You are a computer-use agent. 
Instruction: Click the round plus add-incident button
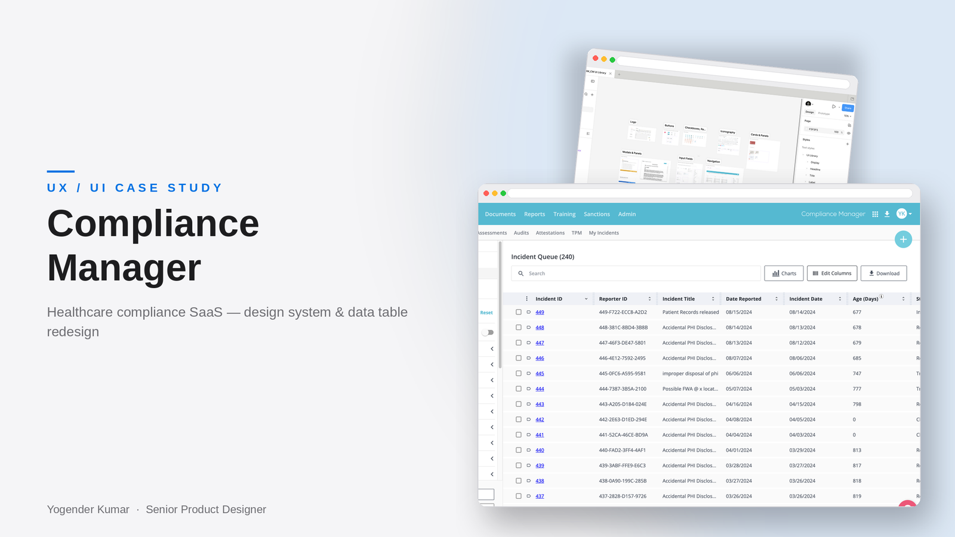(x=903, y=239)
